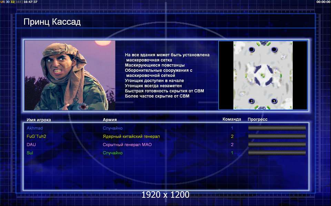Select start position marker 3 on map
Image resolution: width=331 pixels, height=206 pixels.
(x=274, y=101)
